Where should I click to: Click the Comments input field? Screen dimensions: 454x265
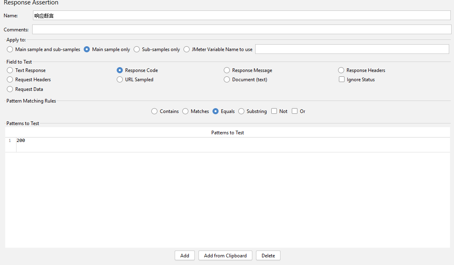point(242,29)
